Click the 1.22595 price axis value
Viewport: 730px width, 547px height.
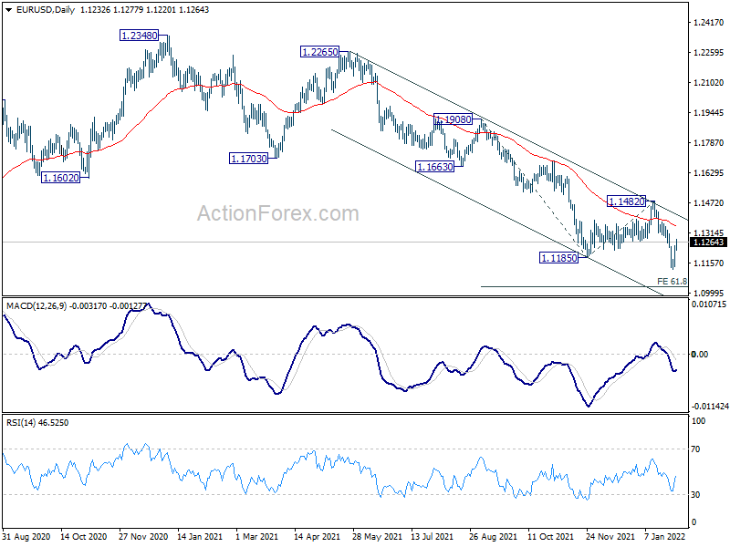(709, 53)
